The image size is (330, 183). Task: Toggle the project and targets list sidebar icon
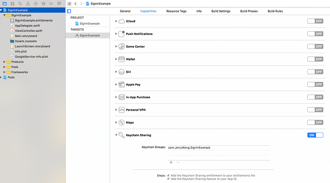[x=69, y=12]
